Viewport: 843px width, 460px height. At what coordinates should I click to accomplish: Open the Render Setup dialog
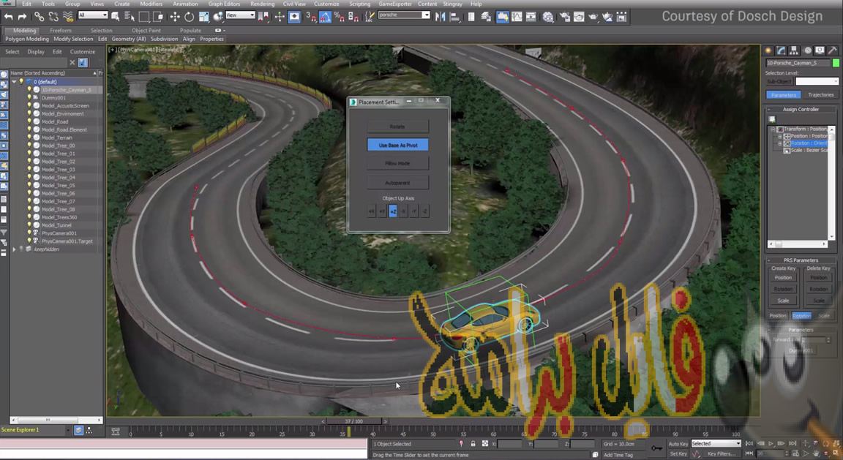[564, 17]
